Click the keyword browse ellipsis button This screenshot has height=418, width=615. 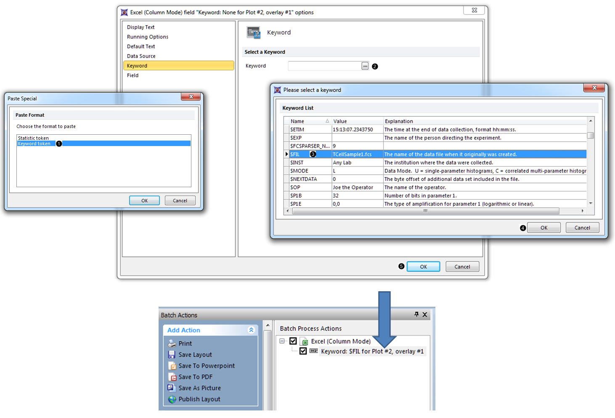365,66
